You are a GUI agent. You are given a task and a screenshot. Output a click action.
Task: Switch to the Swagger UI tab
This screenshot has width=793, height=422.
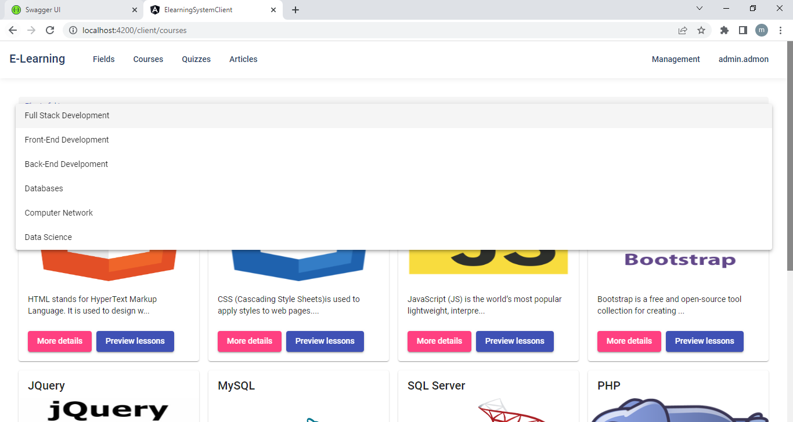coord(70,10)
